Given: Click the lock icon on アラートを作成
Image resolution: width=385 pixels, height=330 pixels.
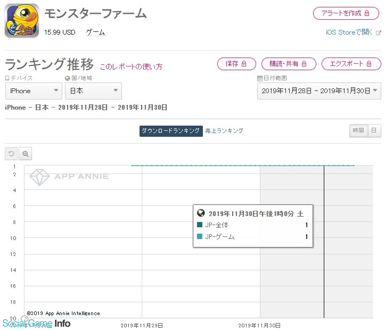Looking at the screenshot, I should pyautogui.click(x=367, y=13).
